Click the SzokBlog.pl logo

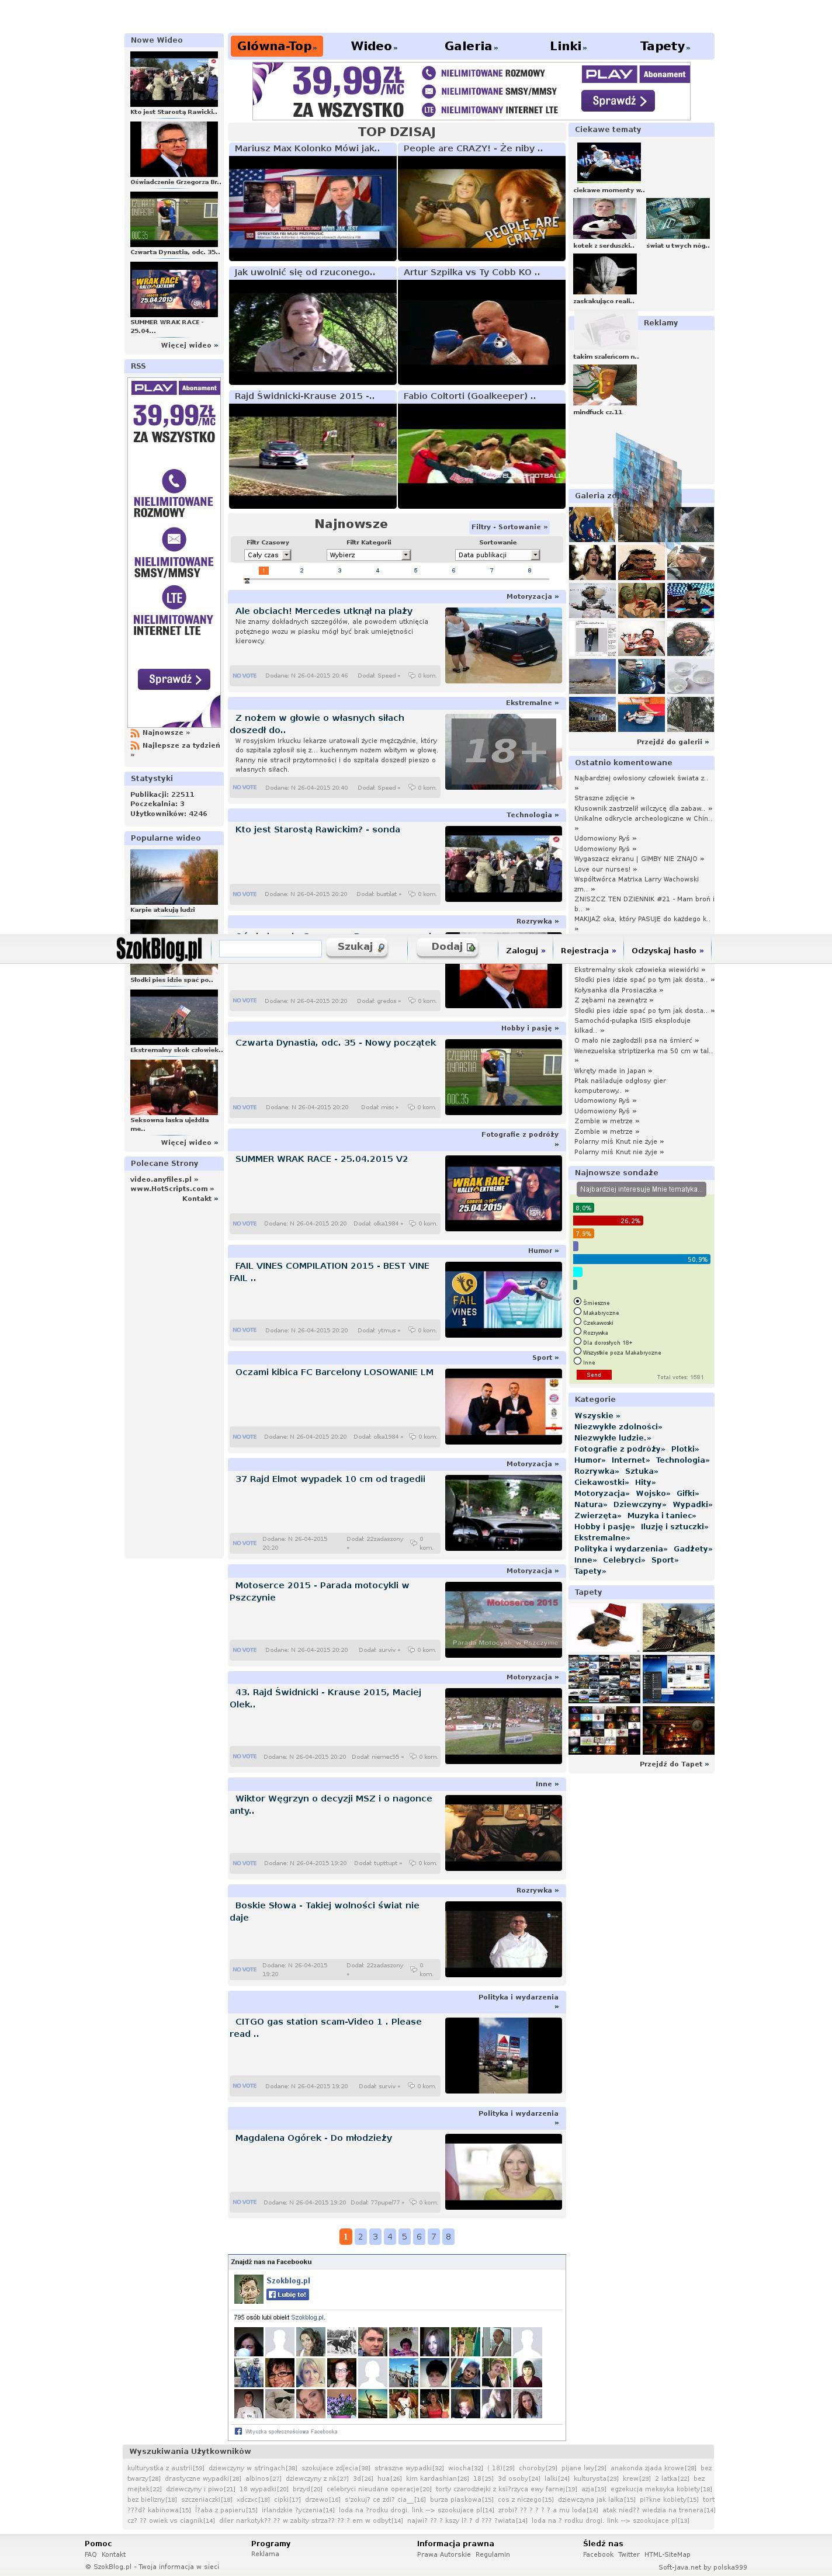pyautogui.click(x=159, y=948)
